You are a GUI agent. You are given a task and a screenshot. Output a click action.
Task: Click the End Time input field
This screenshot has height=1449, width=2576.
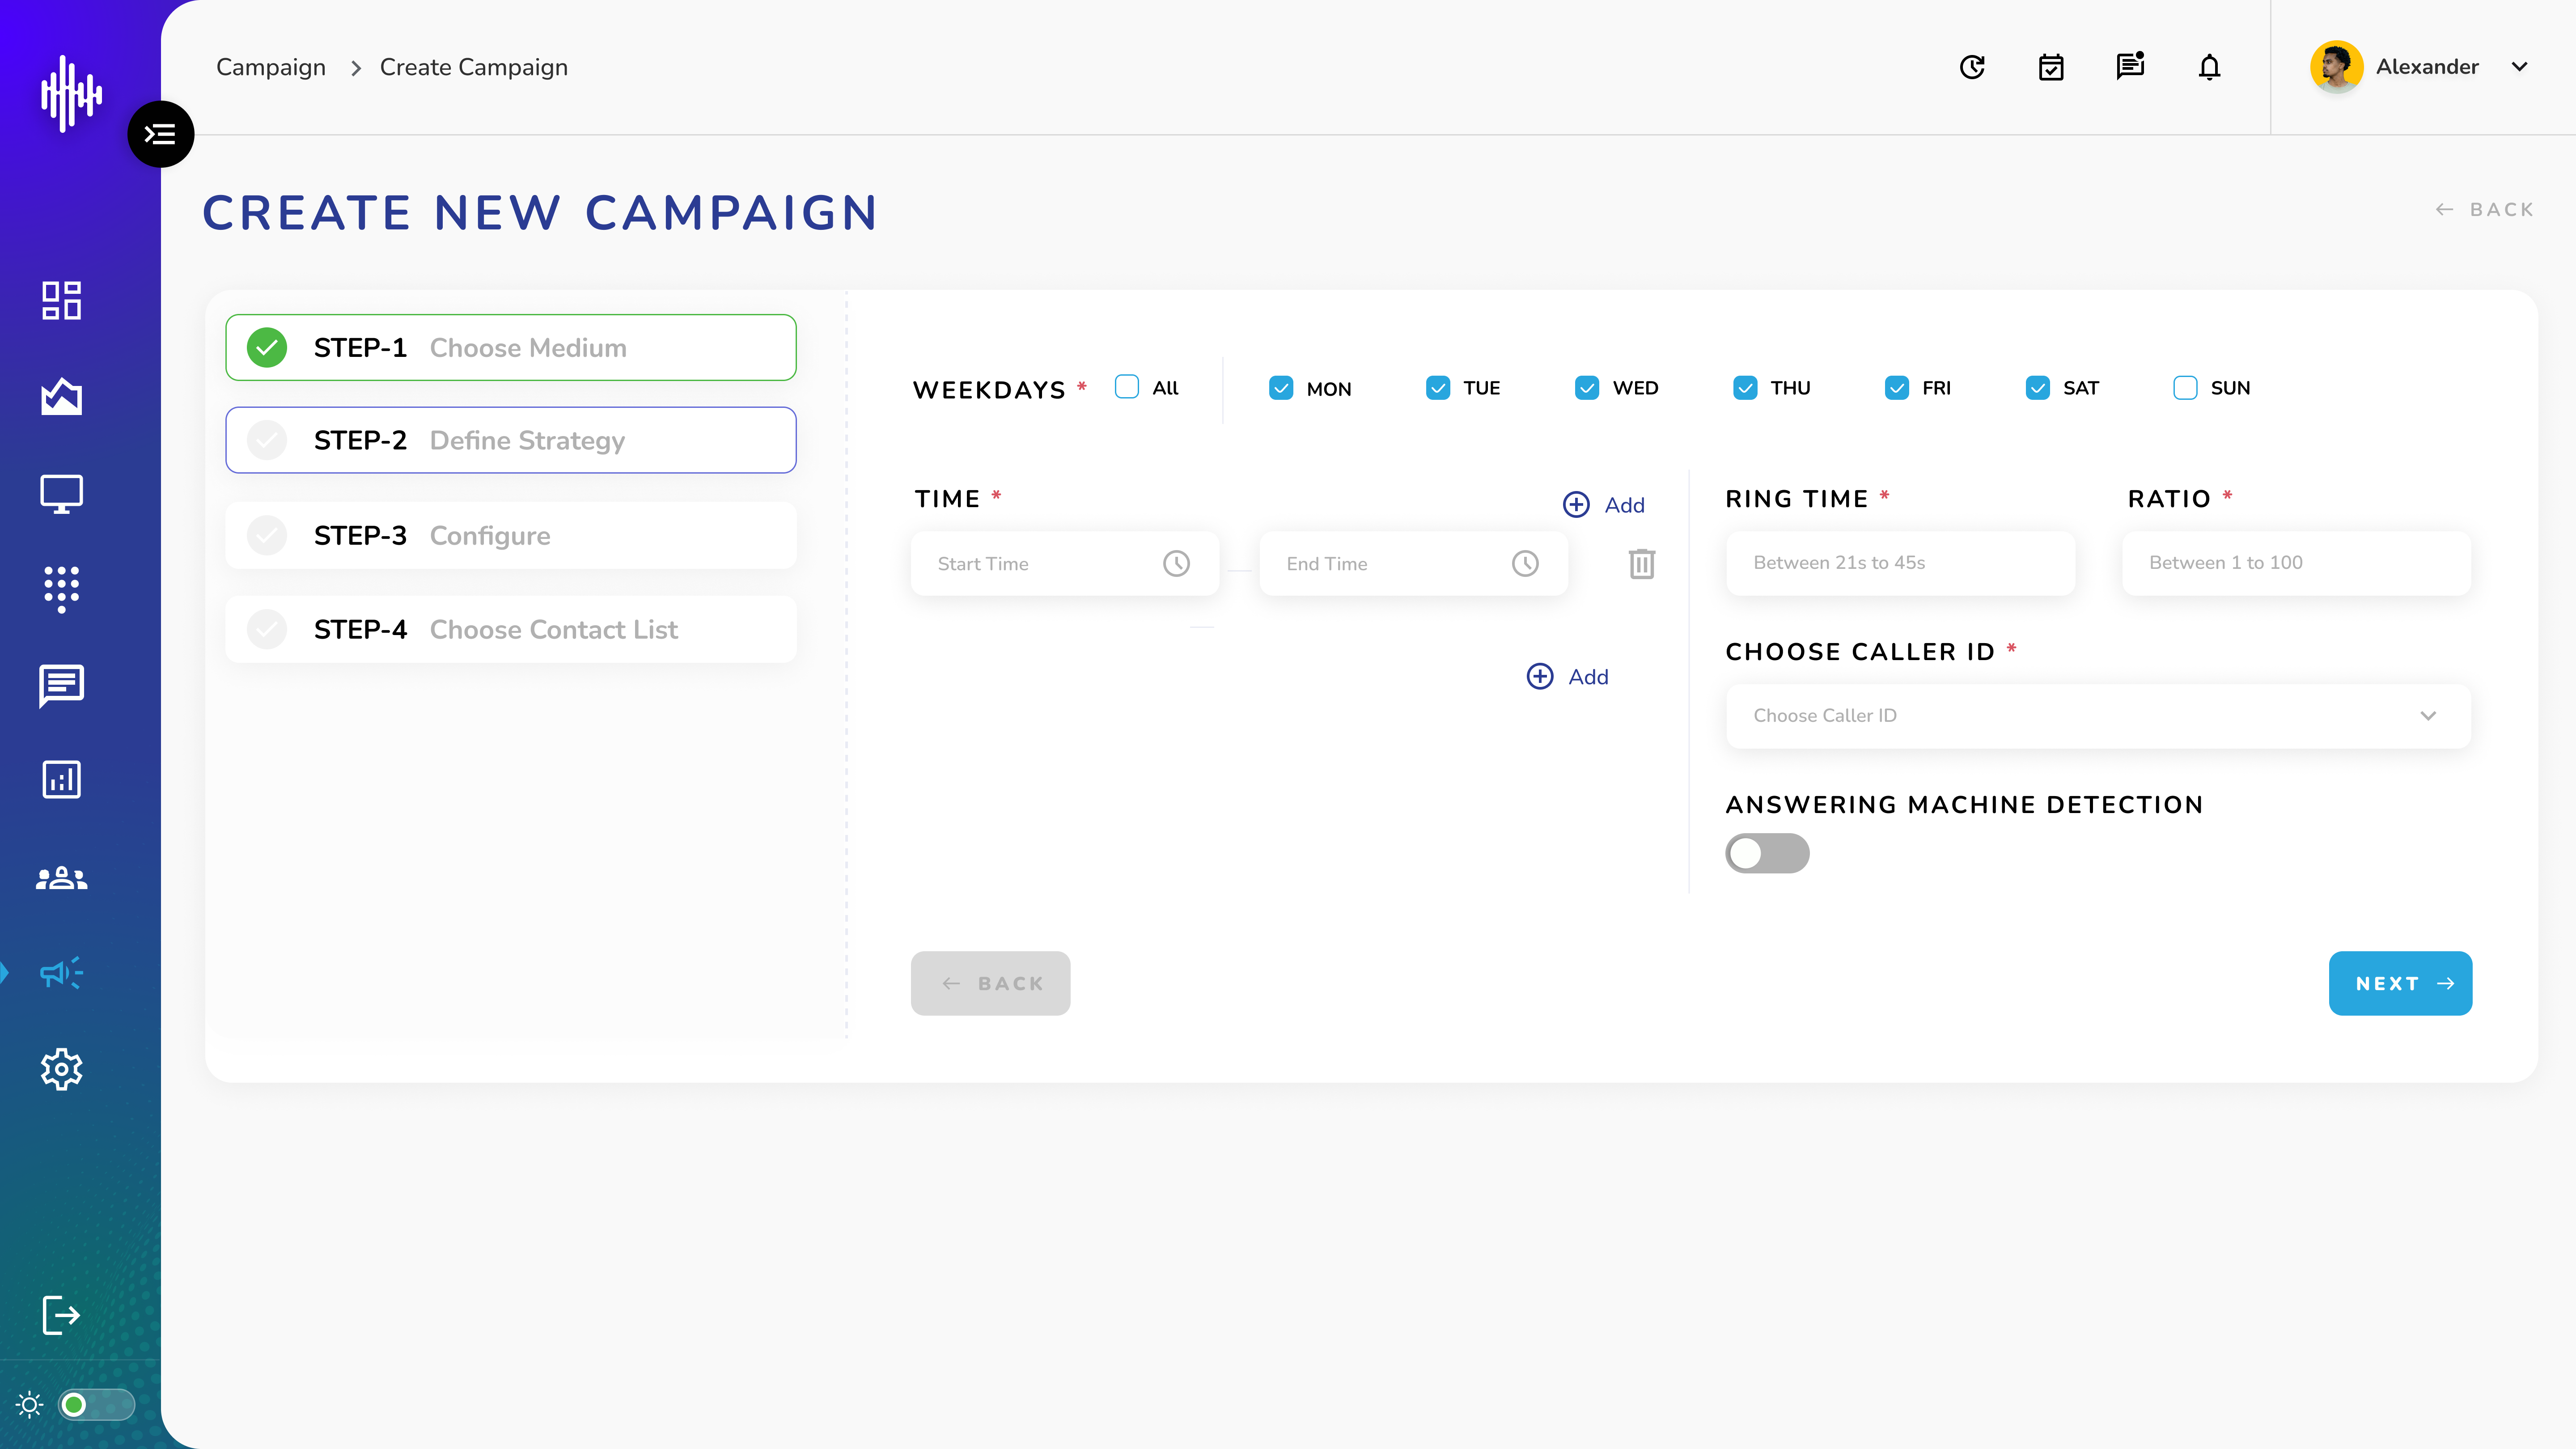pyautogui.click(x=1413, y=564)
